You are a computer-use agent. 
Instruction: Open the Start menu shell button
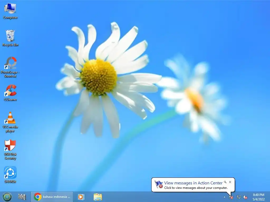tap(7, 197)
